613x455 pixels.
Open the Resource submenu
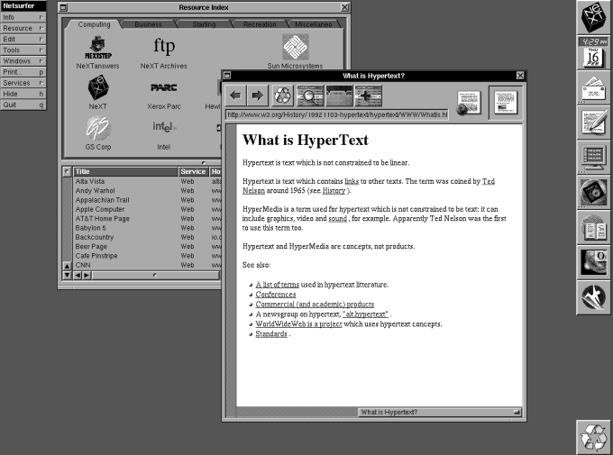pyautogui.click(x=23, y=28)
